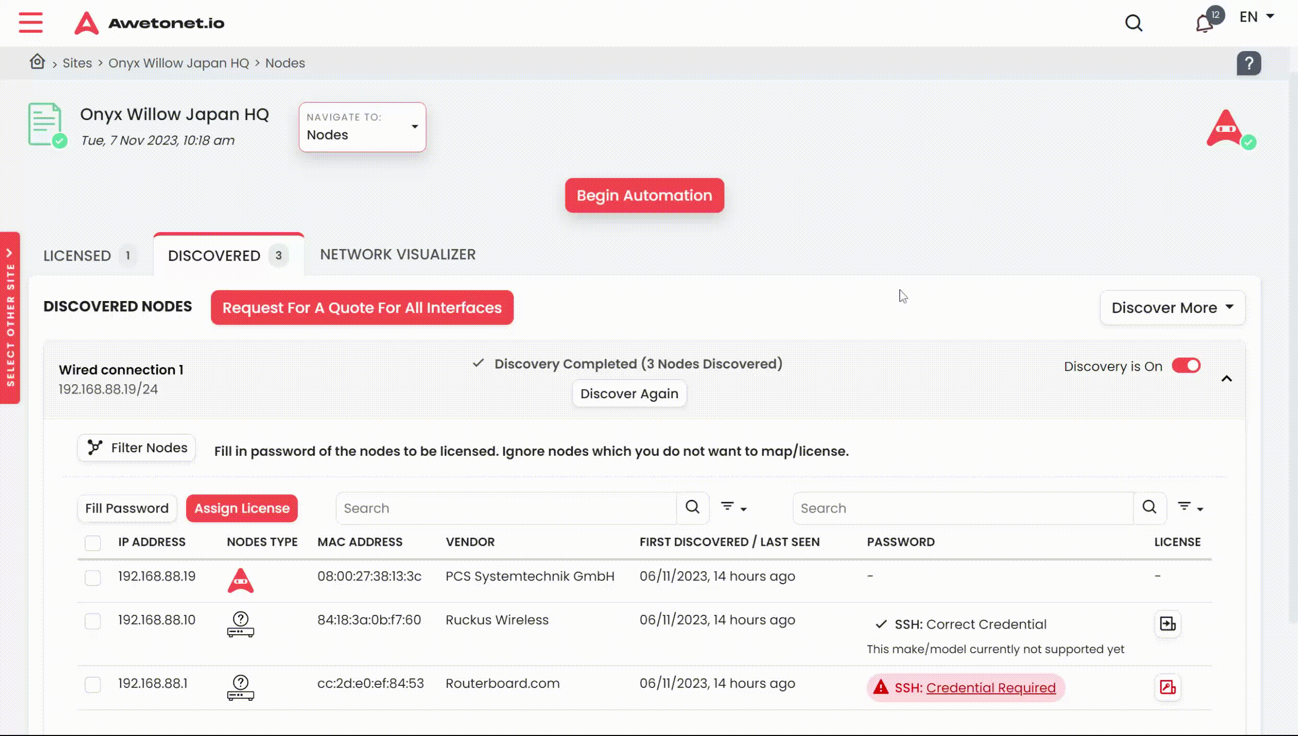Open the EN language dropdown
The height and width of the screenshot is (736, 1298).
(1257, 17)
